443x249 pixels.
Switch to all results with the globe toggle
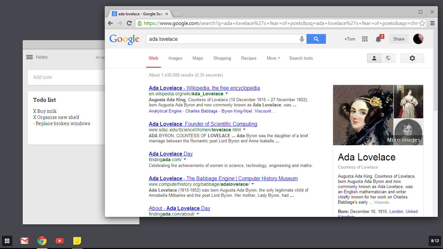pyautogui.click(x=388, y=58)
